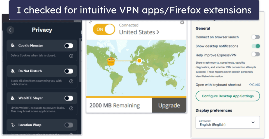269x139 pixels.
Task: Toggle Help improve ExpressVPN switch
Action: [x=256, y=54]
